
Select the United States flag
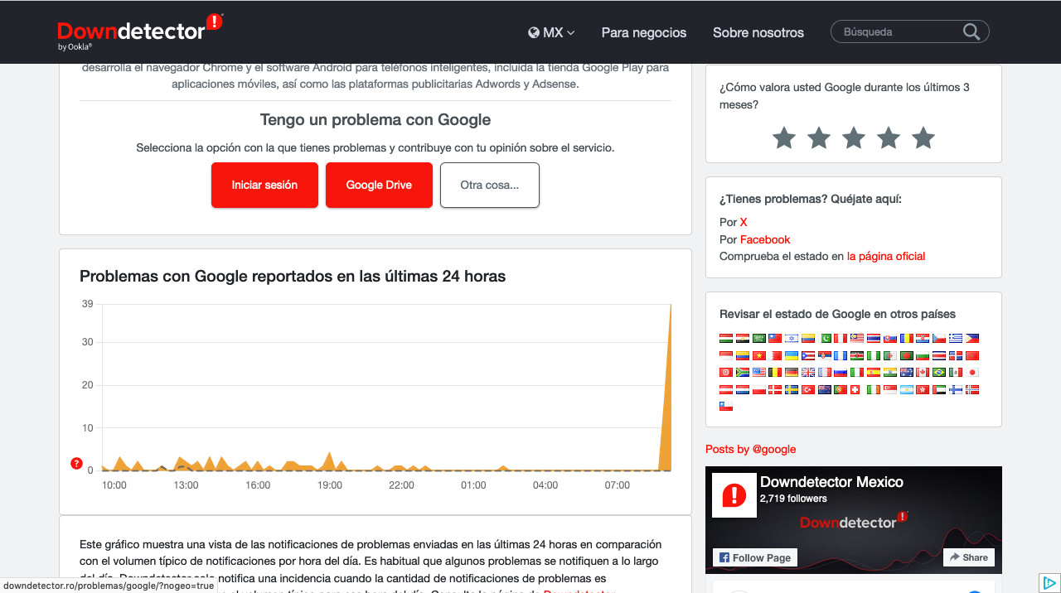(x=759, y=372)
